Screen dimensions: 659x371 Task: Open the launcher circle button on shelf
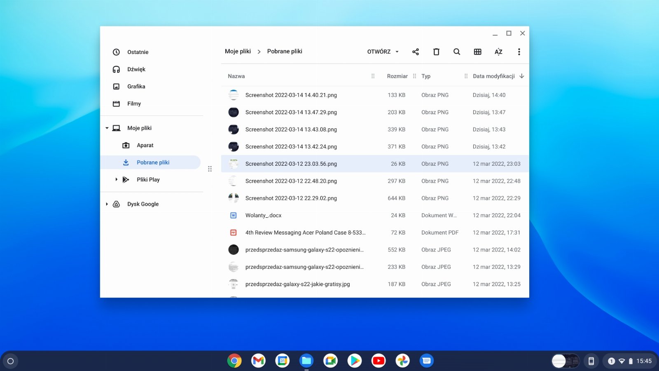point(11,361)
